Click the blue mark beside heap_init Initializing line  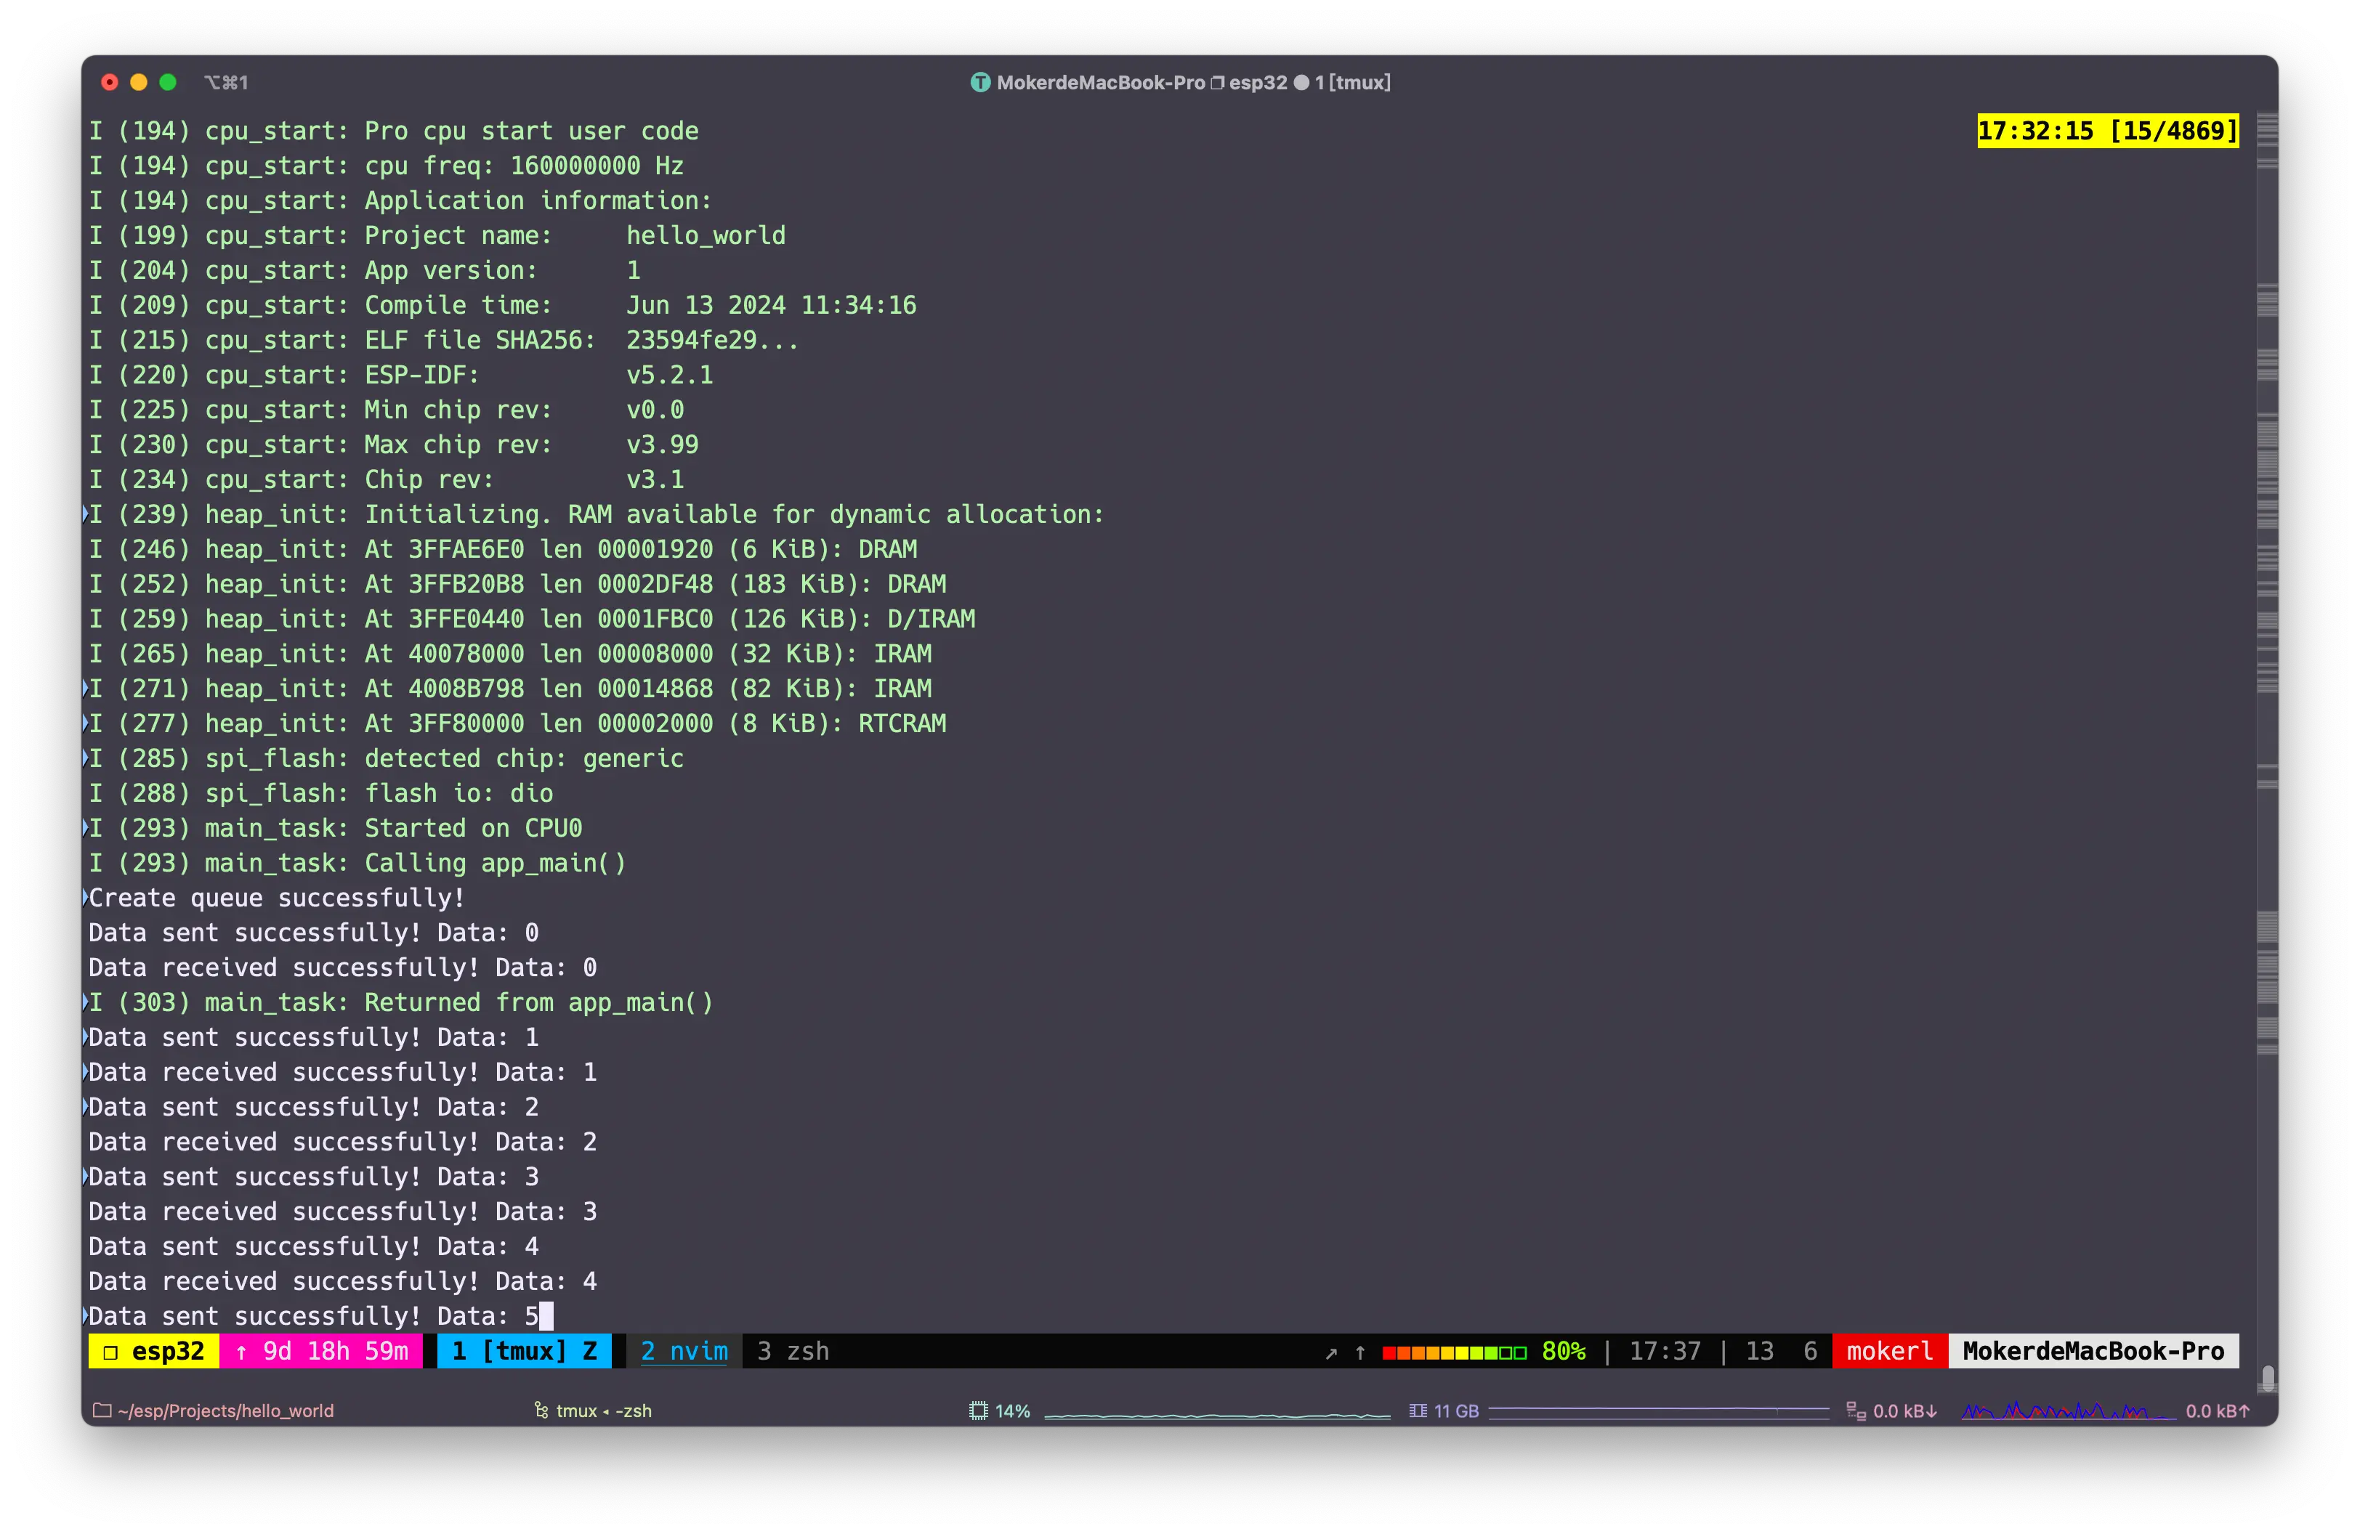click(85, 514)
